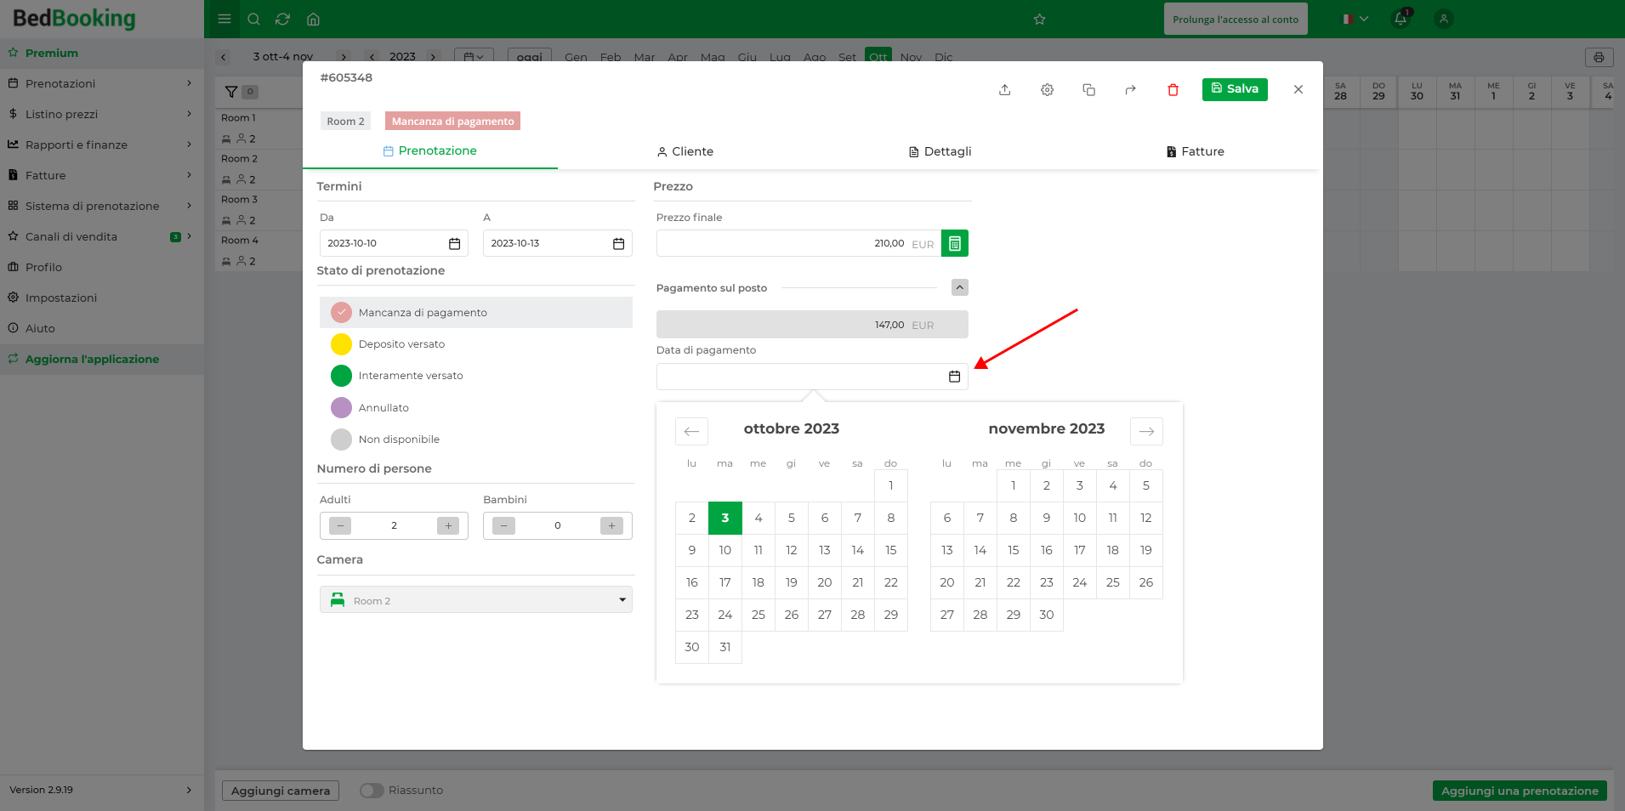Click the Premium item in sidebar
The width and height of the screenshot is (1625, 811).
pos(102,53)
